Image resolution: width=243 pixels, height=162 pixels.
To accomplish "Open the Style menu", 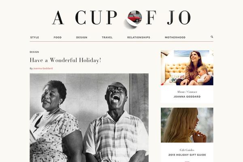I will [34, 37].
